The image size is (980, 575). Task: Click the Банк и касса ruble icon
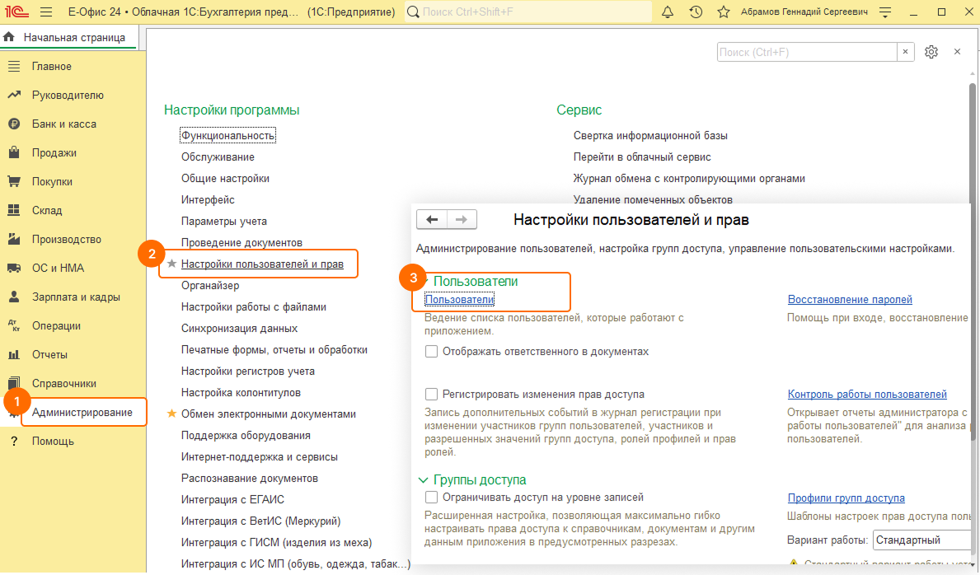(x=14, y=124)
